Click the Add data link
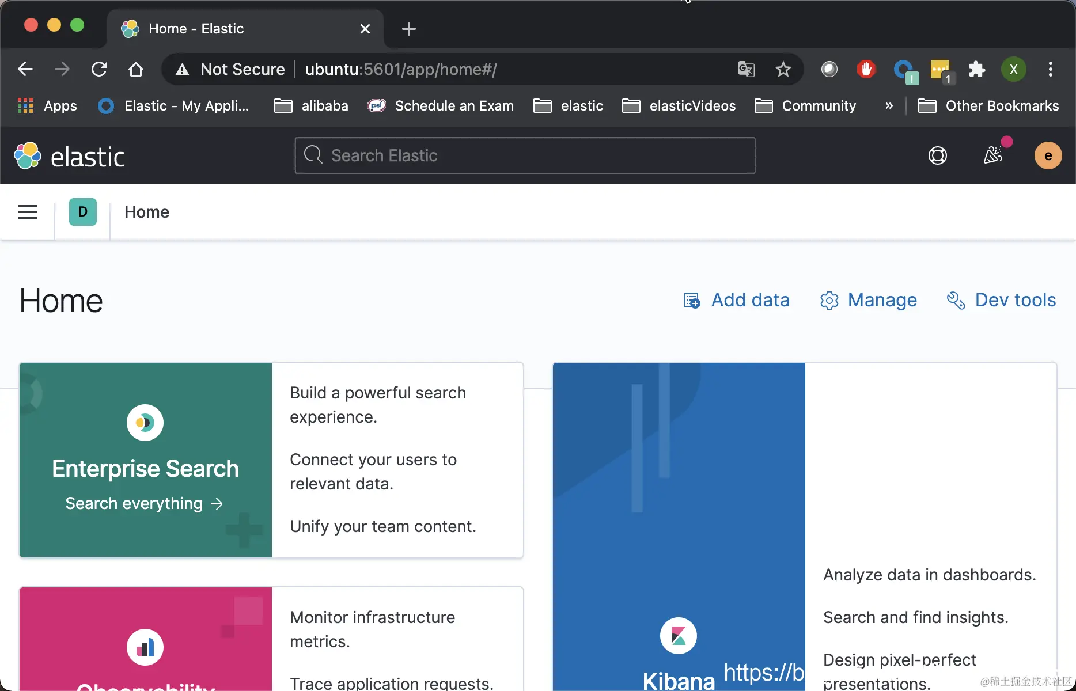 (x=736, y=300)
